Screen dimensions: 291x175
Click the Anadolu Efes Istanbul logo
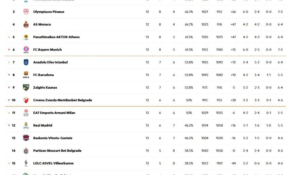pyautogui.click(x=26, y=62)
